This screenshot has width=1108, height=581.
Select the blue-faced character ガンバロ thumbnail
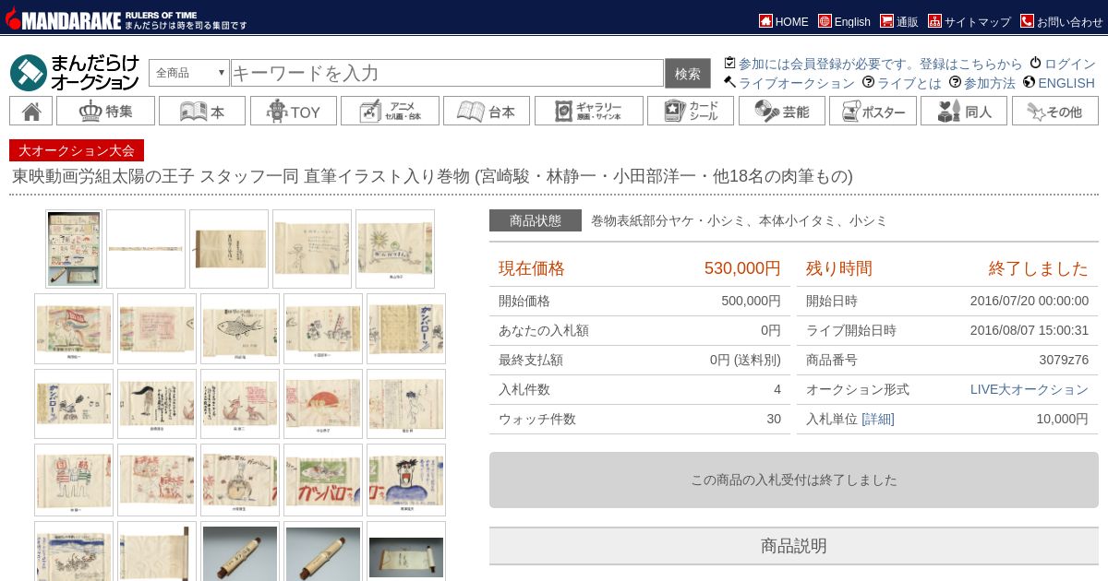pyautogui.click(x=406, y=480)
